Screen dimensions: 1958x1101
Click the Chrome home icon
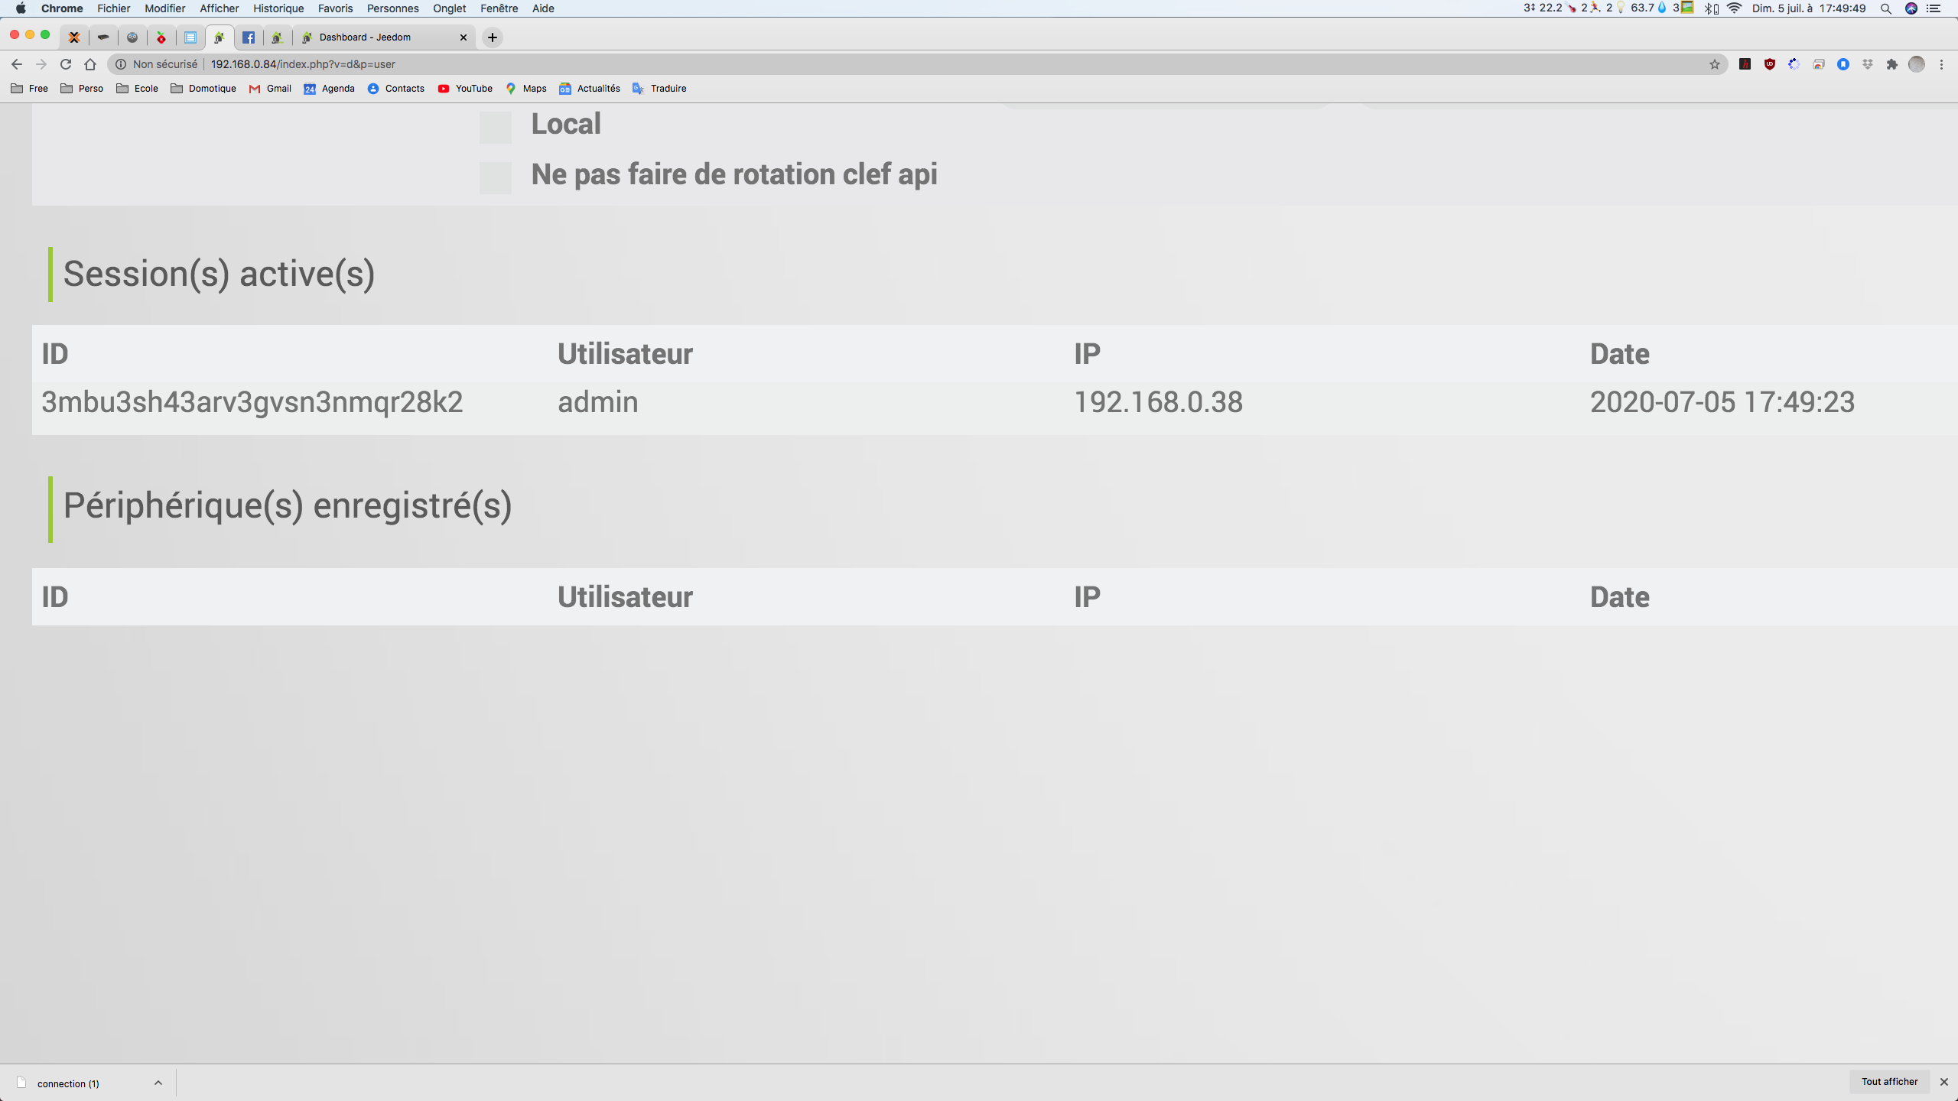coord(90,64)
